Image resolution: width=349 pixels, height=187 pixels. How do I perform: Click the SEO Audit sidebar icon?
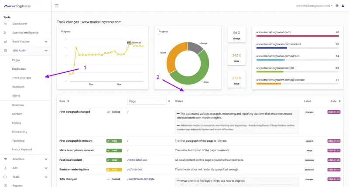(x=6, y=51)
